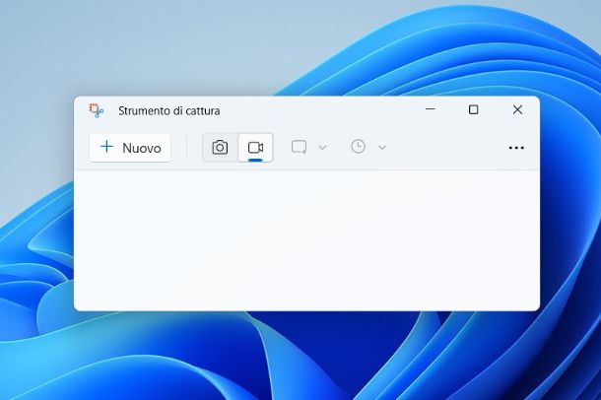Image resolution: width=601 pixels, height=400 pixels.
Task: Click the Snipping Tool app icon in title bar
Action: point(97,110)
